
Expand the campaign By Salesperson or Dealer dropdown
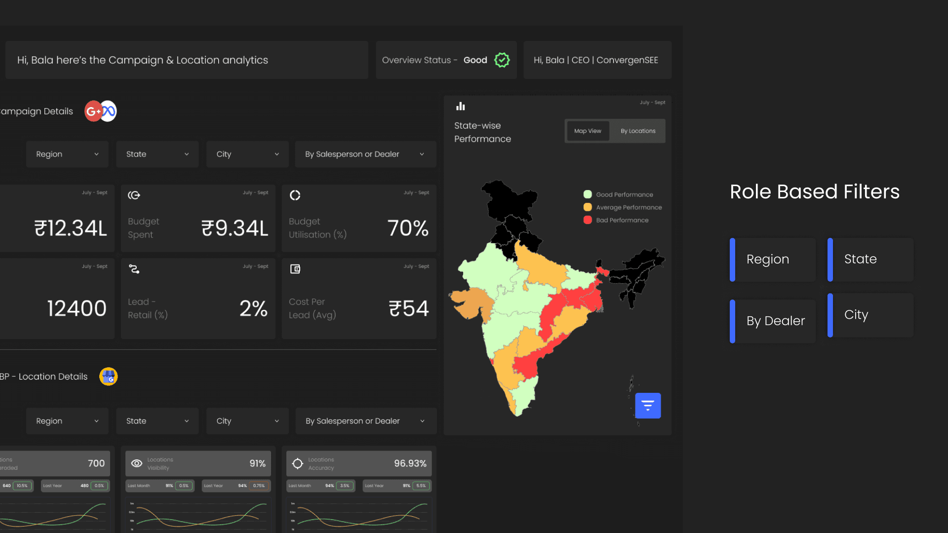coord(365,154)
